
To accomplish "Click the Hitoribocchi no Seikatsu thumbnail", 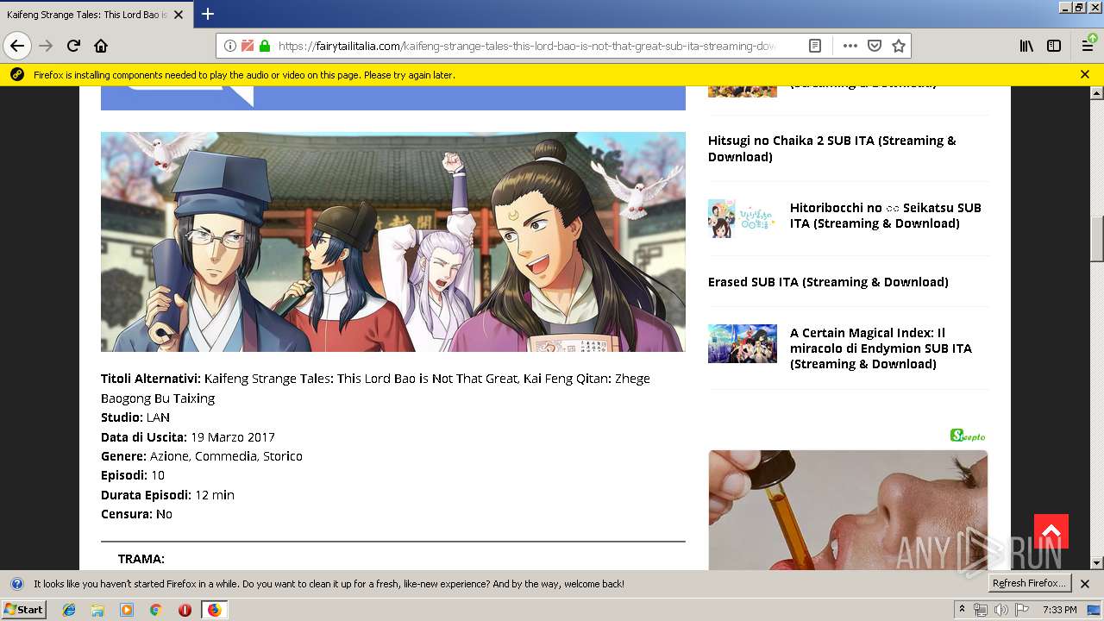I will pyautogui.click(x=743, y=218).
